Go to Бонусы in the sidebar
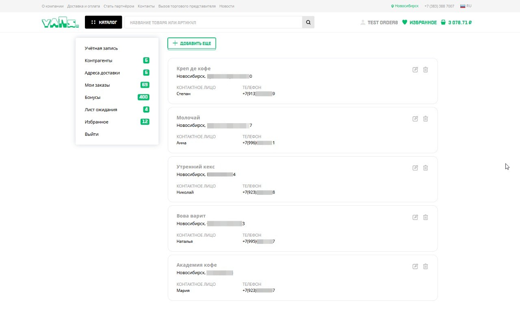Viewport: 520px width, 311px height. (x=93, y=97)
